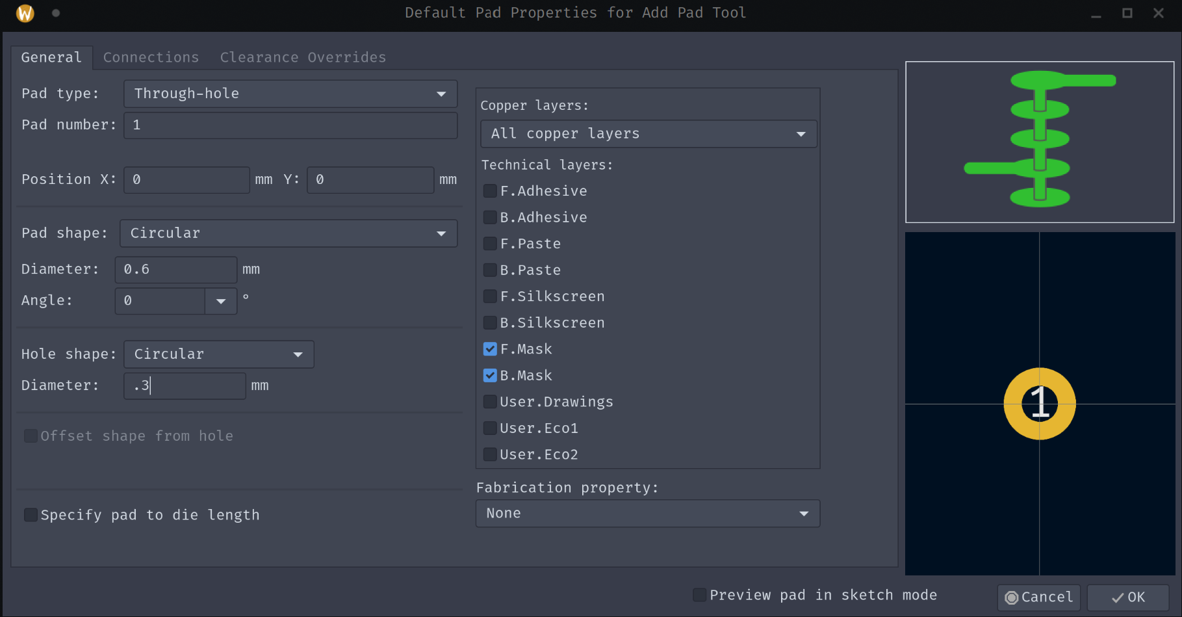Screen dimensions: 1182x617
Task: Click the Pad number field
Action: tap(290, 125)
